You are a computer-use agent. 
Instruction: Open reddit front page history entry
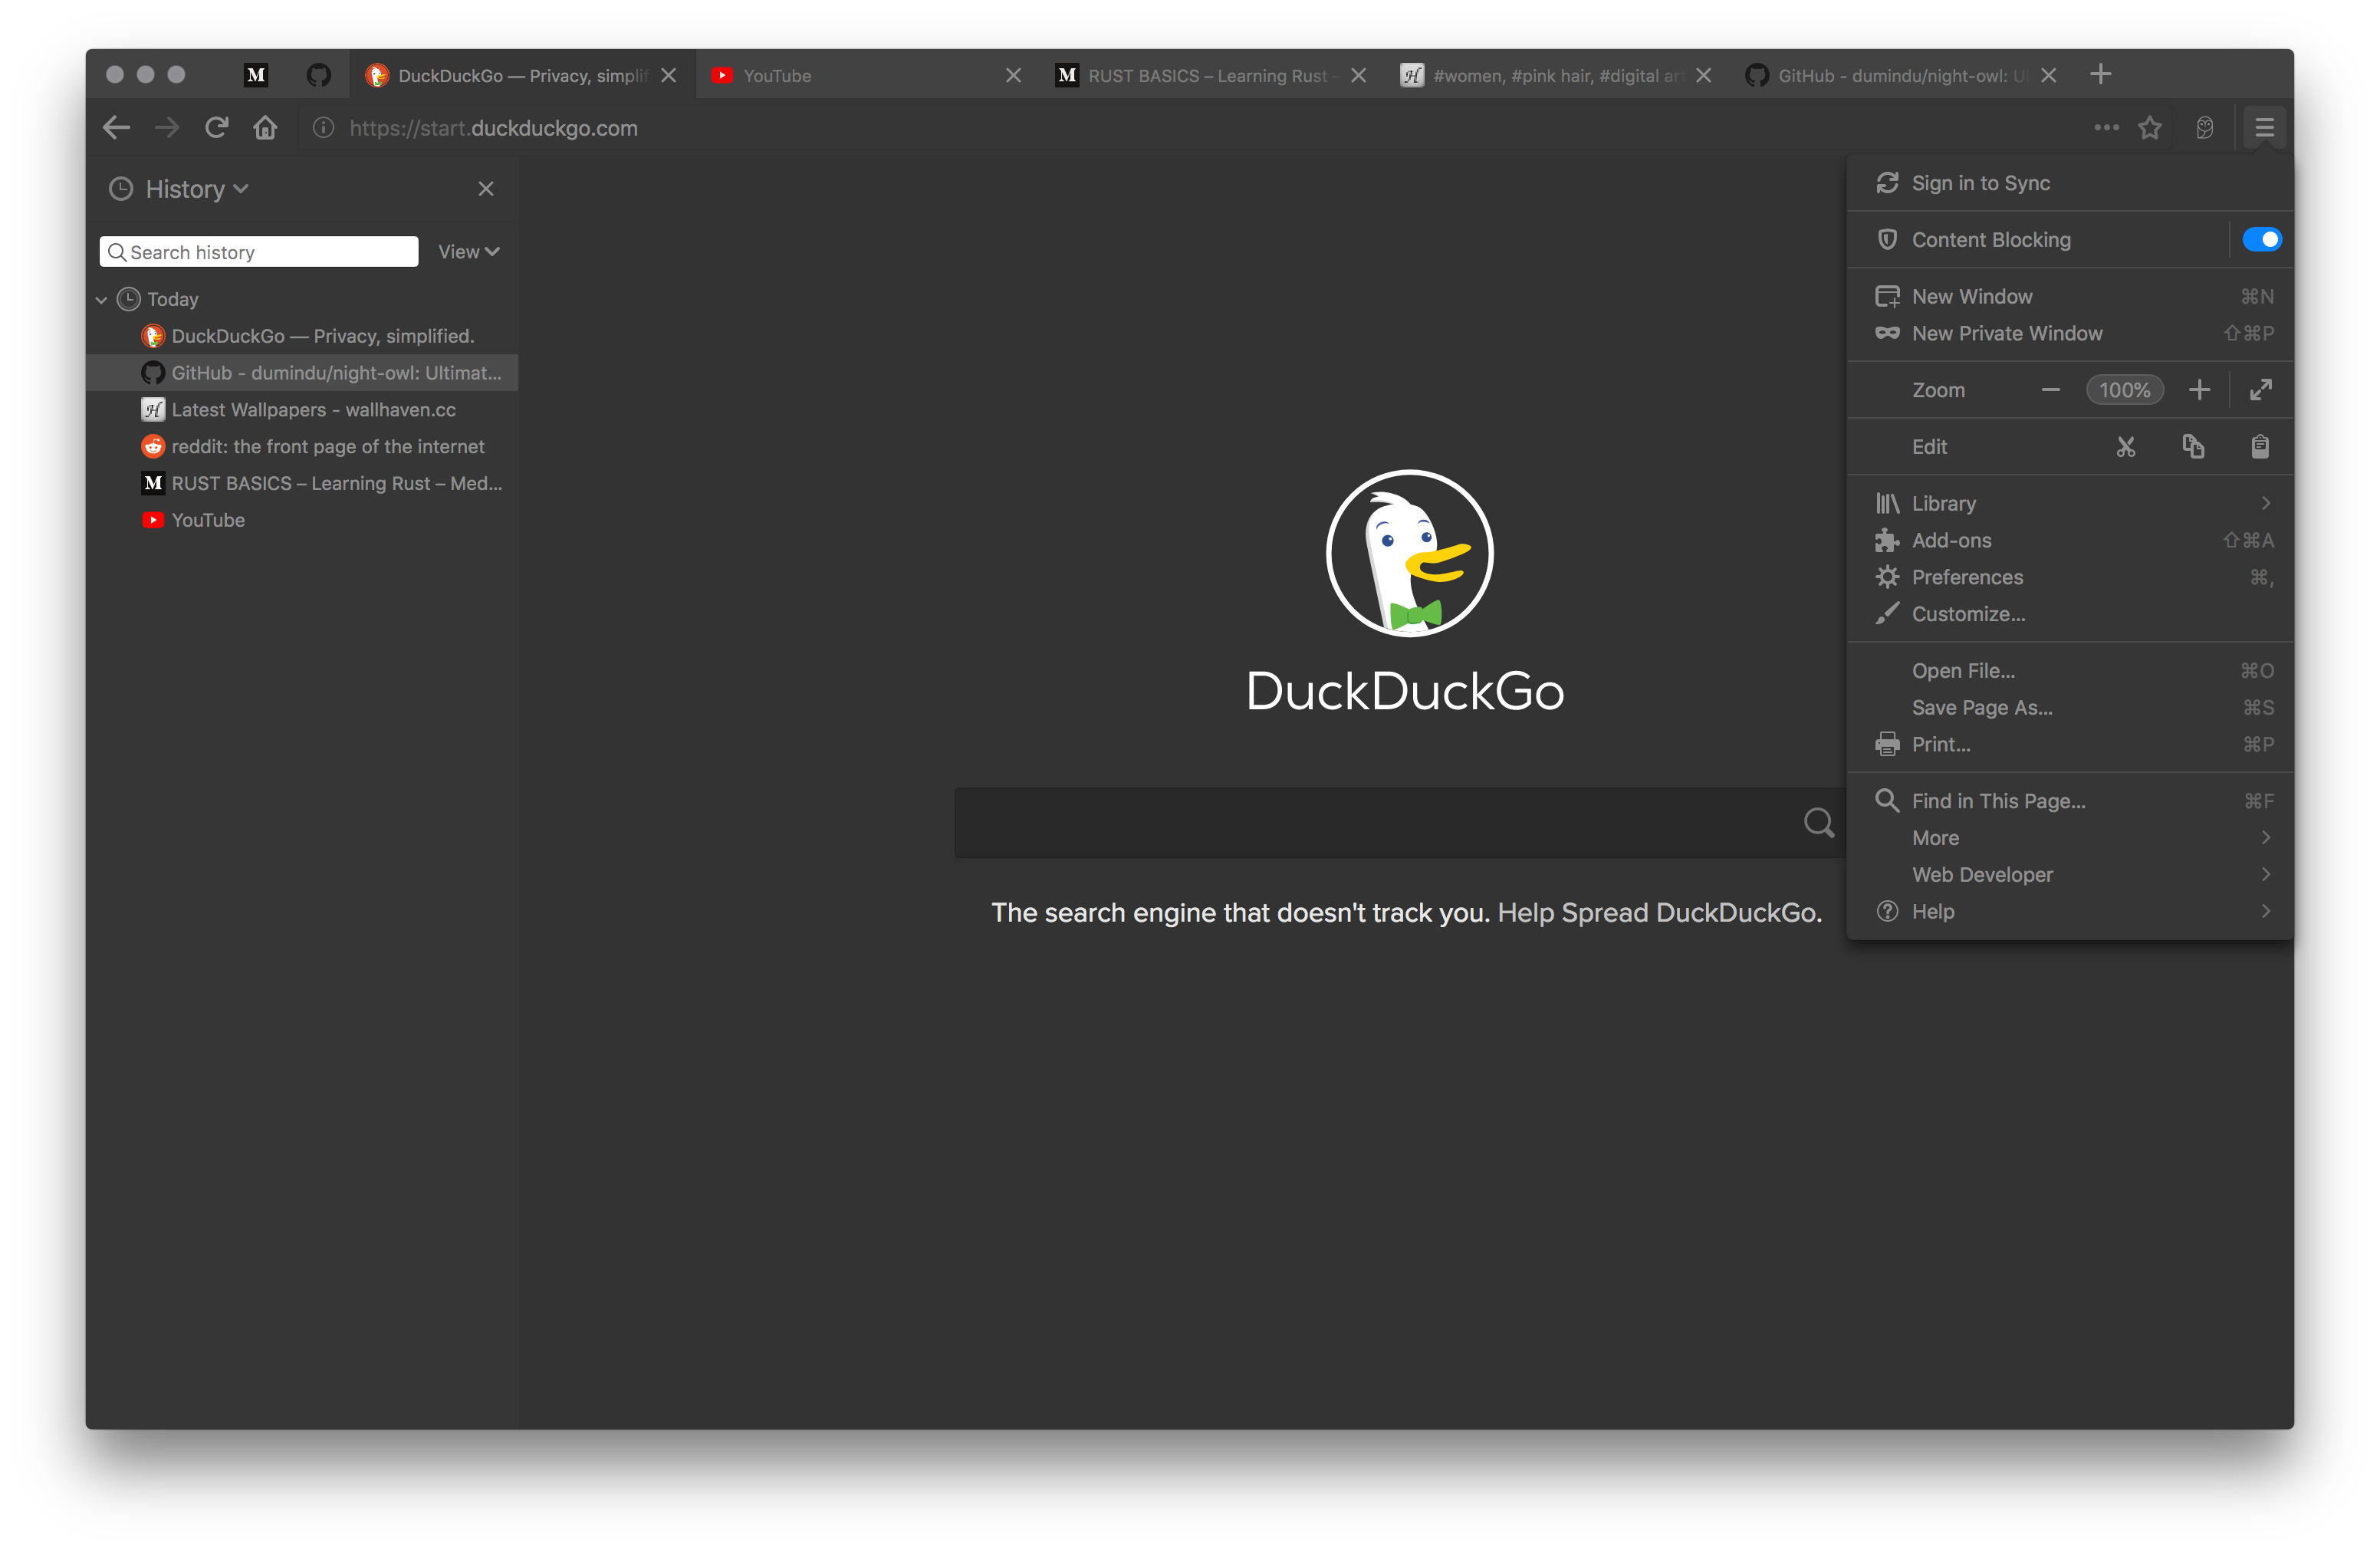(x=327, y=447)
